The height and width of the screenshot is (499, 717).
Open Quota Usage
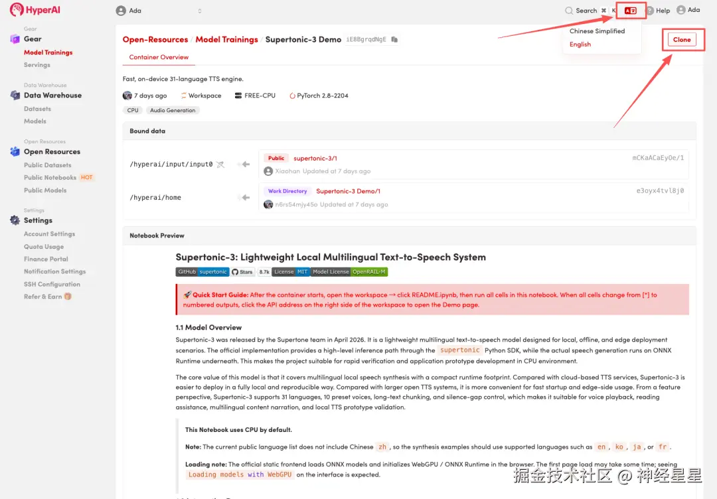(44, 247)
